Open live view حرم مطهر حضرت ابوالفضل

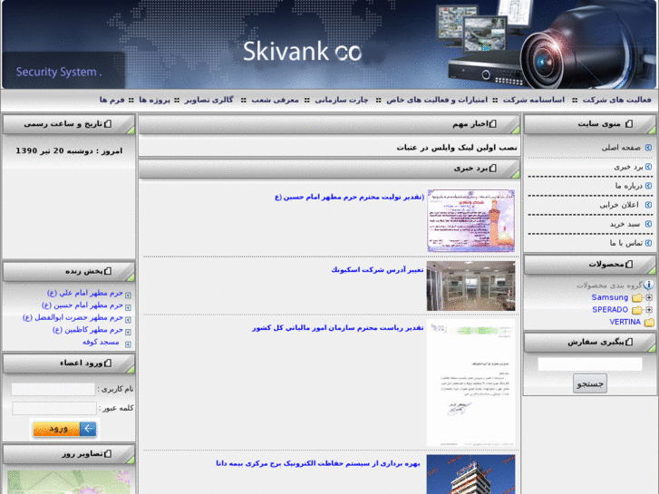[x=73, y=317]
